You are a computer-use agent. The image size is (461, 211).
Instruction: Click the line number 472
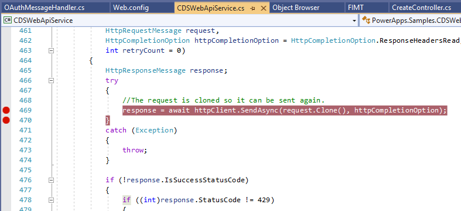pos(25,140)
